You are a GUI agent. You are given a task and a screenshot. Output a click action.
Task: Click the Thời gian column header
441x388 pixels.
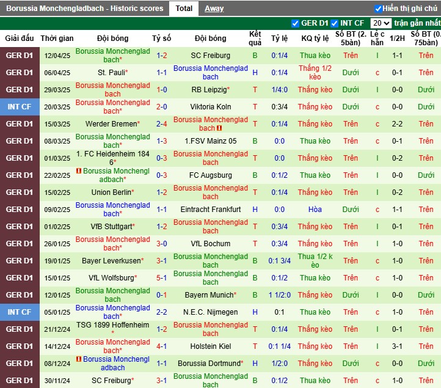[x=57, y=38]
